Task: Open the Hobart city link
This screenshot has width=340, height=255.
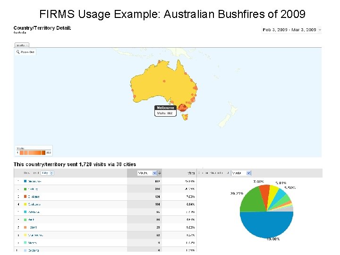Action: point(32,227)
